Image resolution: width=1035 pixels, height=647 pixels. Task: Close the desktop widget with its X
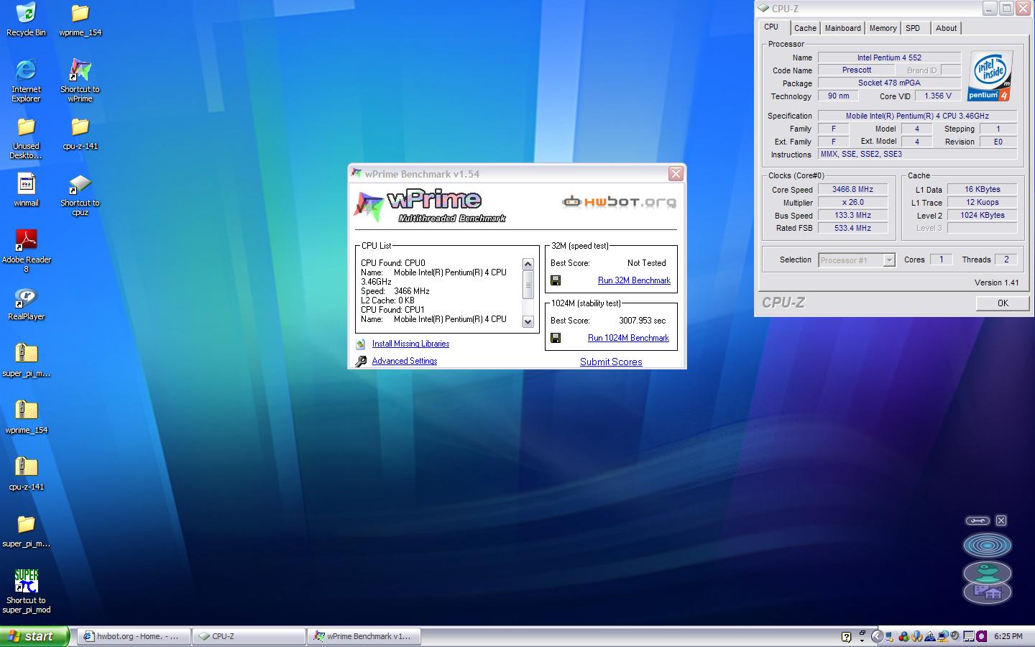[x=1001, y=520]
